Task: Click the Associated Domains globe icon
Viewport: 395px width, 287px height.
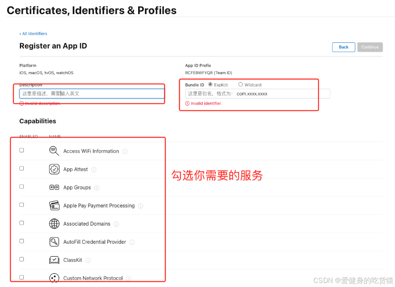Action: point(54,224)
